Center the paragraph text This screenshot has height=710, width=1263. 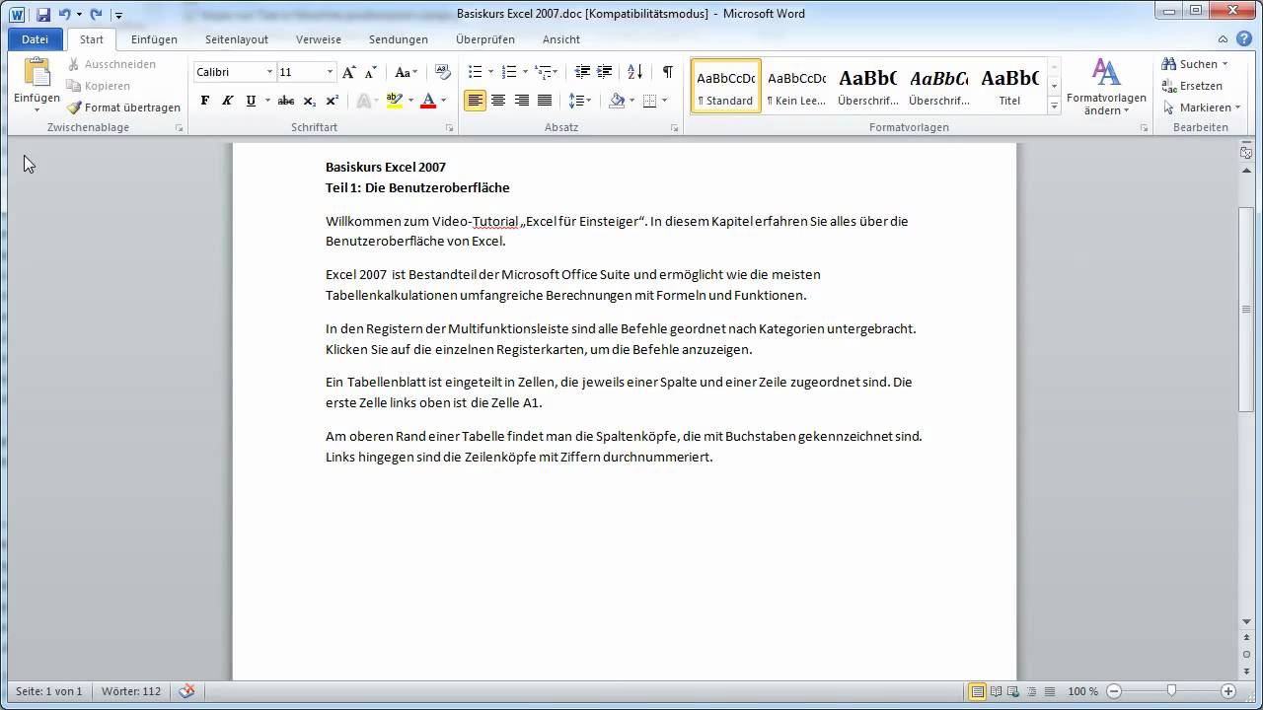click(498, 101)
